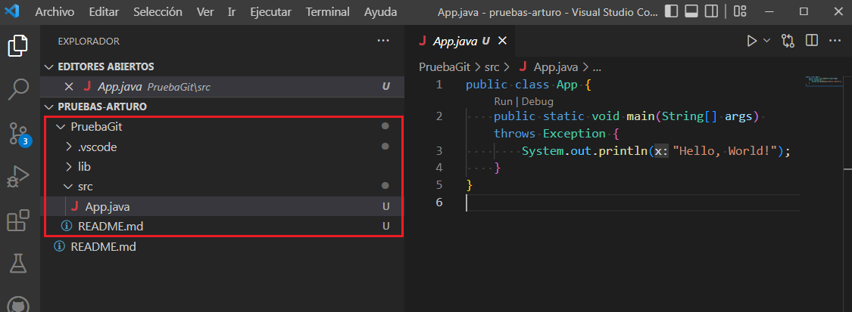Open changes compare icon in editor toolbar

(788, 41)
